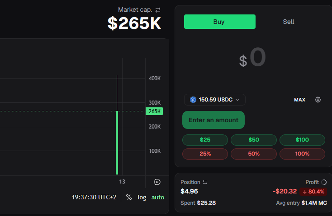Switch to the Buy tab
The height and width of the screenshot is (216, 332).
[220, 22]
